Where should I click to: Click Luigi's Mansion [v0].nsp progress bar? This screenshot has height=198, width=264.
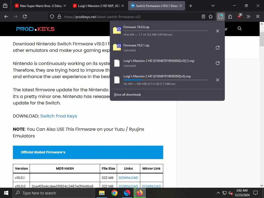[166, 80]
